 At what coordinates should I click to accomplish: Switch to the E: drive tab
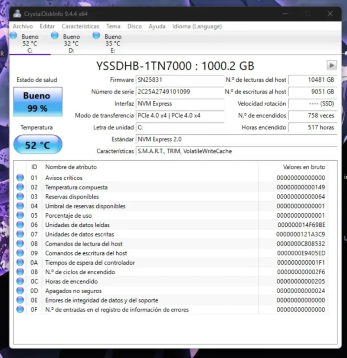pos(113,43)
